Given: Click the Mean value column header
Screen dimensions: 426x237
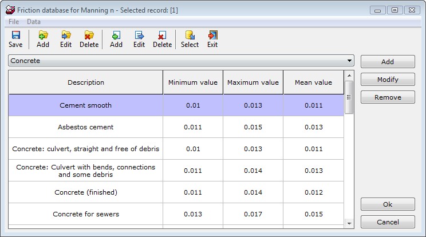Looking at the screenshot, I should point(313,82).
